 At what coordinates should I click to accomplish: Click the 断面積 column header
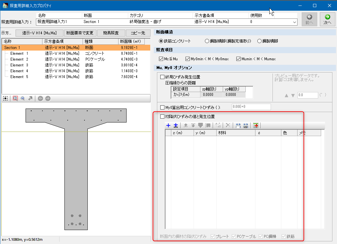(x=131, y=41)
